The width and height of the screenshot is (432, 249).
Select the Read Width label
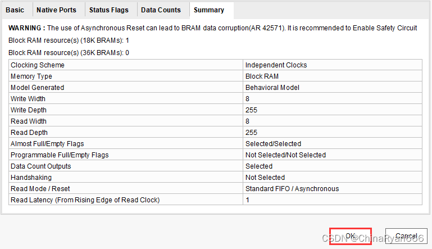click(x=29, y=121)
